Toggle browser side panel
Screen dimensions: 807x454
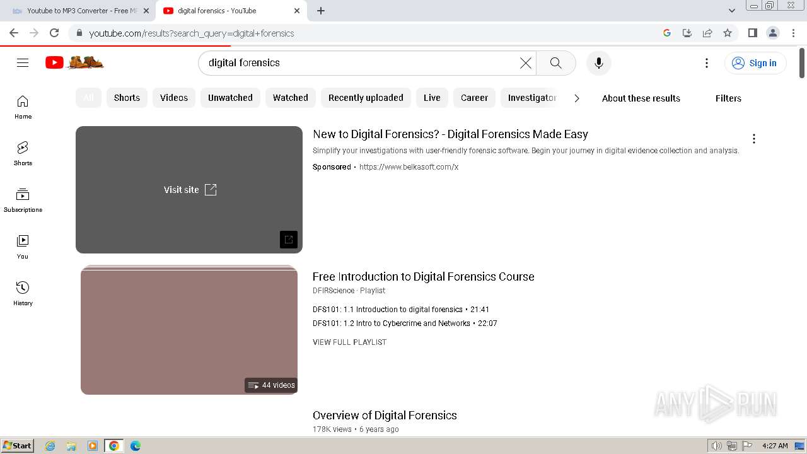752,33
